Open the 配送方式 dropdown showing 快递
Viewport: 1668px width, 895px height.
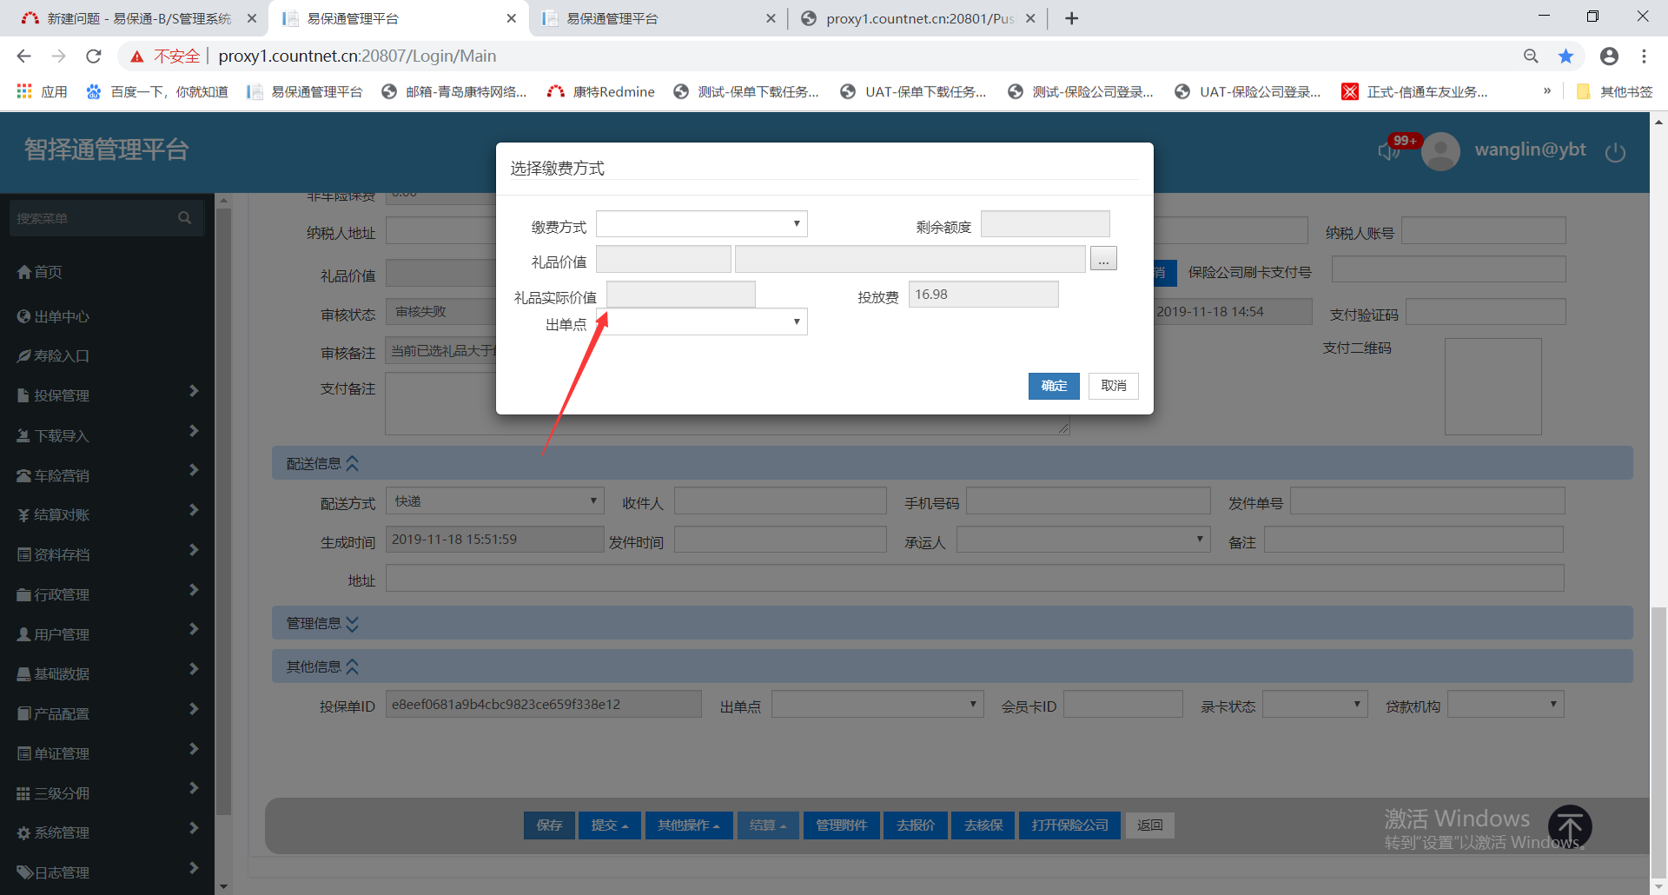click(494, 501)
